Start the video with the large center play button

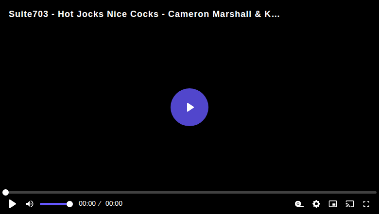[x=189, y=107]
